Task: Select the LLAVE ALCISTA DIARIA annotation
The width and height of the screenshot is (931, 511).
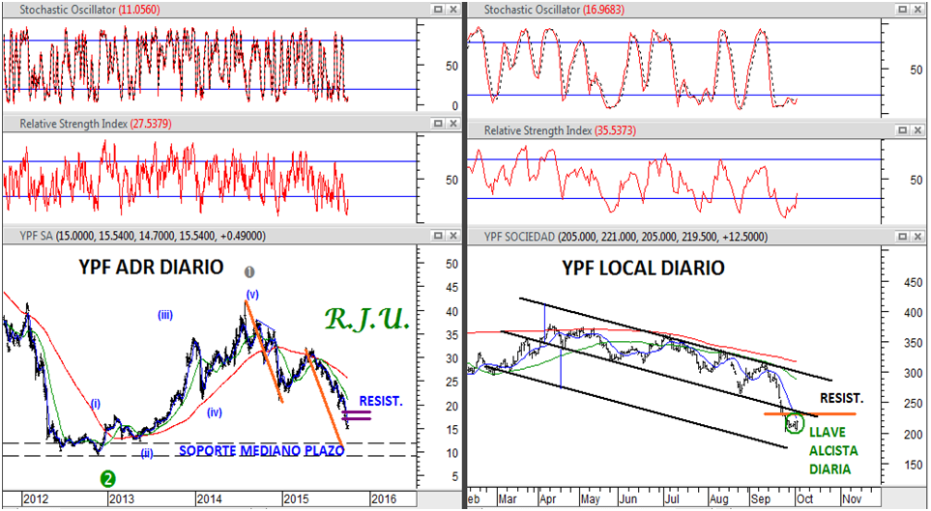Action: [833, 450]
